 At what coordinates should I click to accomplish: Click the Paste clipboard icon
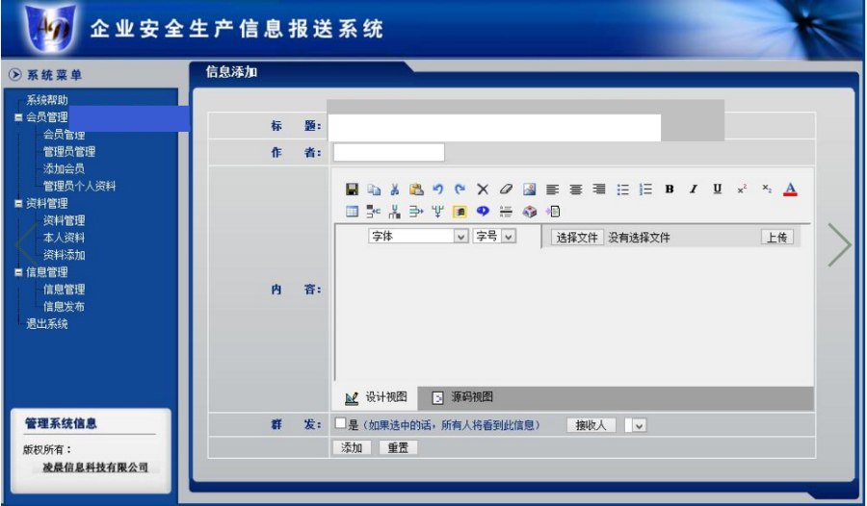click(x=416, y=189)
